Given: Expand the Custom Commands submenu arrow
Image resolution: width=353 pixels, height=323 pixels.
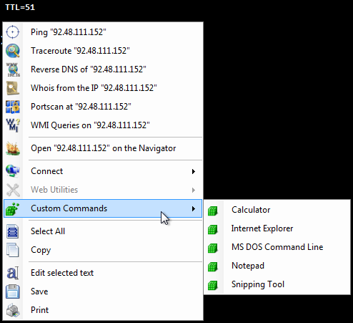Looking at the screenshot, I should 194,208.
